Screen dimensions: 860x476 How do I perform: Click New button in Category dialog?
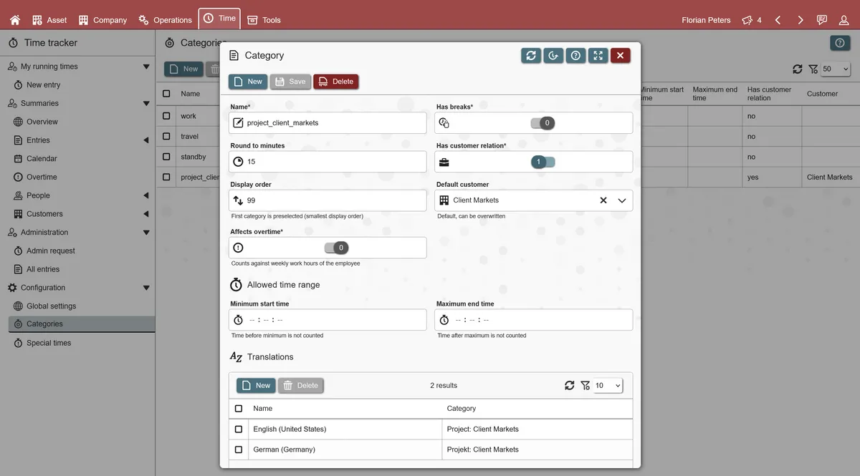(248, 82)
